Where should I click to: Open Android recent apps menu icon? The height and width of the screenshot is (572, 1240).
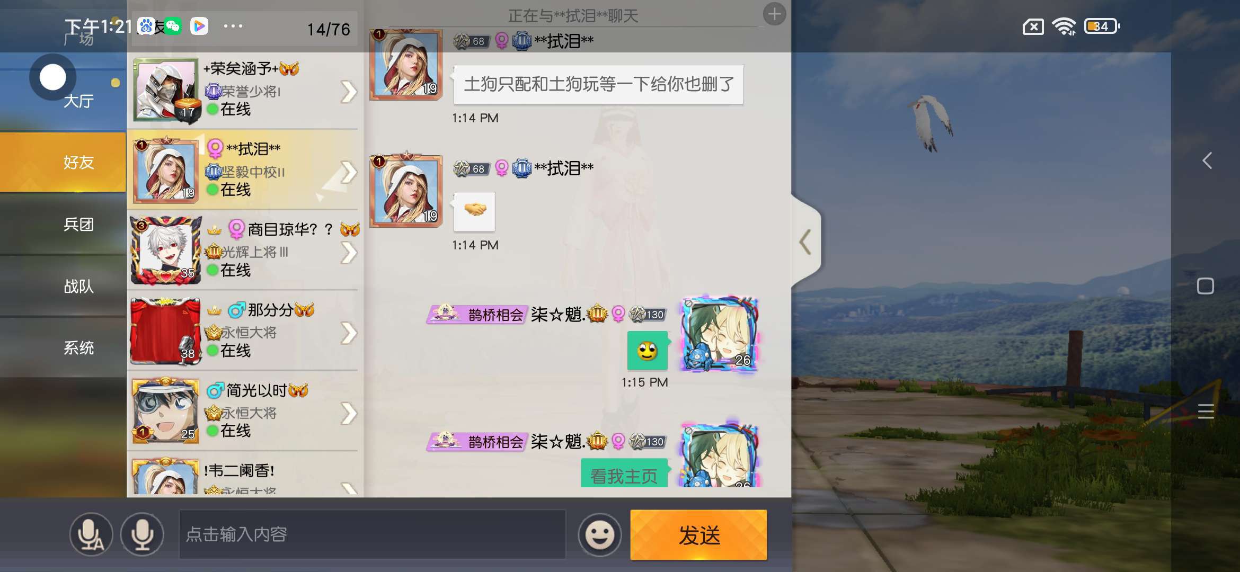click(1206, 411)
